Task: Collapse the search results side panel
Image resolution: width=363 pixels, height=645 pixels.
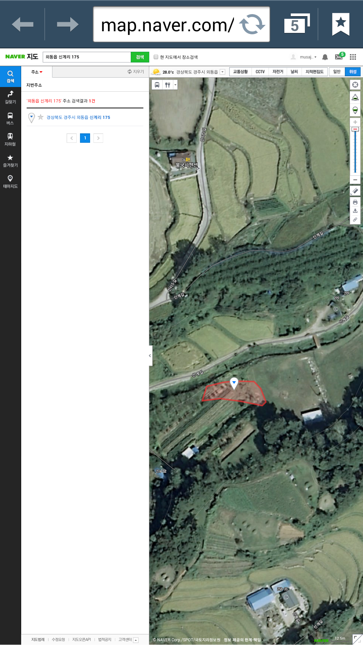Action: point(150,355)
